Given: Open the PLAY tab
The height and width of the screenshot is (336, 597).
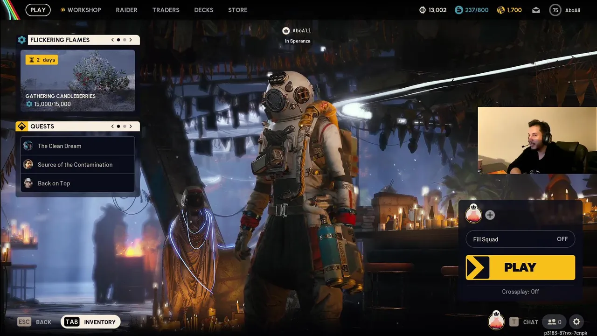Looking at the screenshot, I should (x=38, y=10).
